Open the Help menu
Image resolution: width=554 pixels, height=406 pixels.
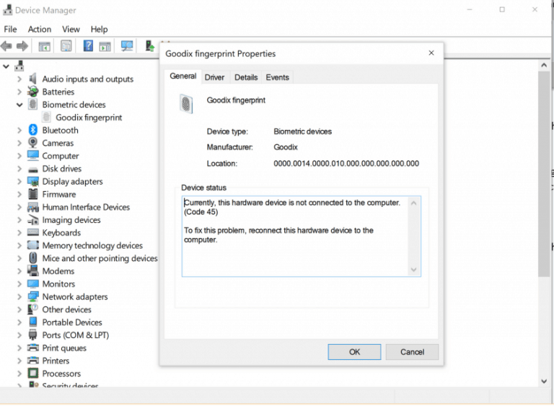[x=99, y=29]
